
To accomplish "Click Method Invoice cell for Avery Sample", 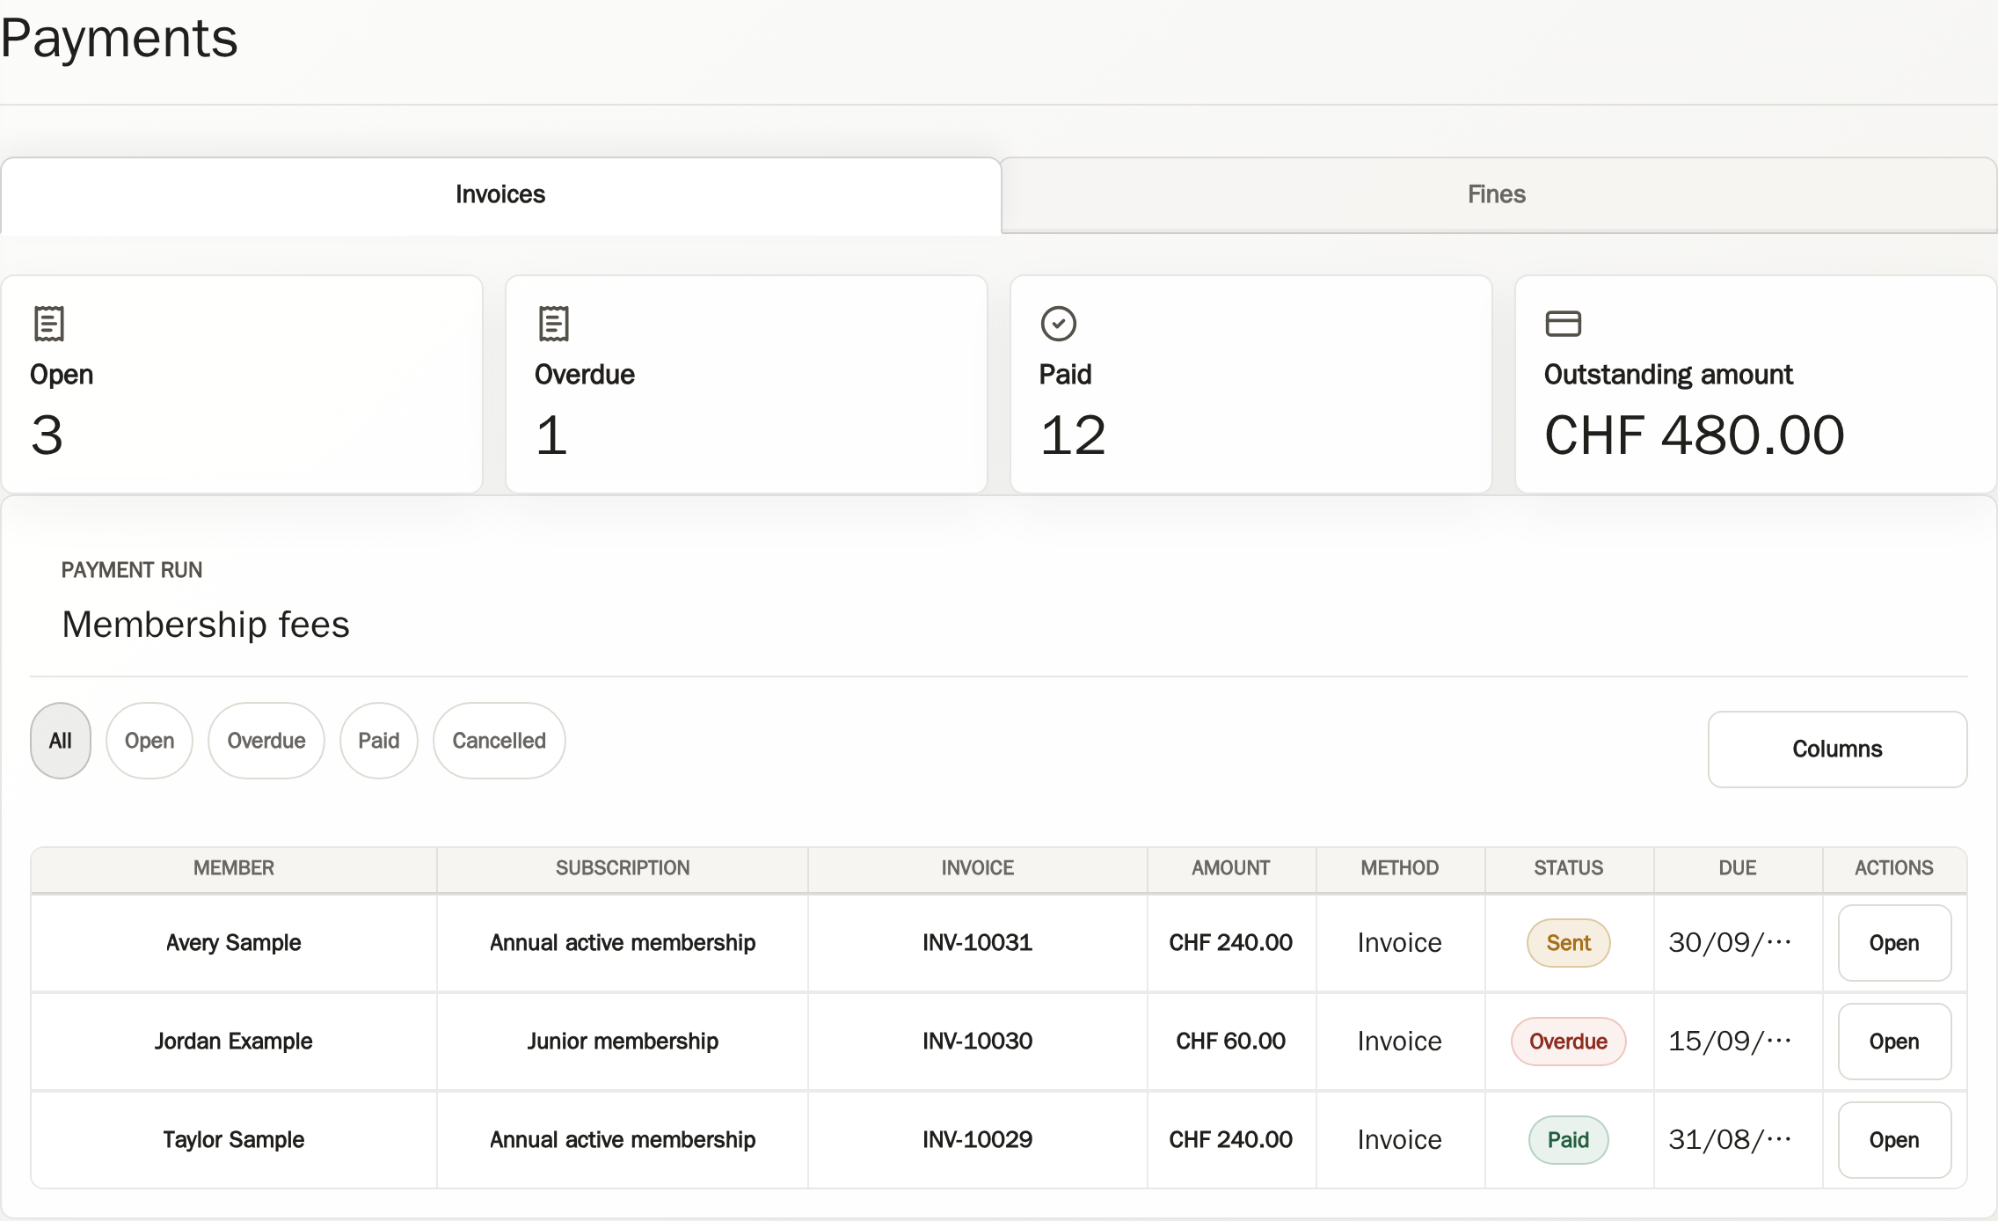I will [1400, 943].
